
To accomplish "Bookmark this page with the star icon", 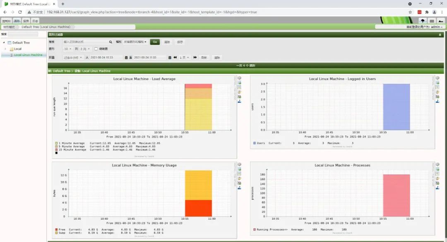I will tap(410, 12).
